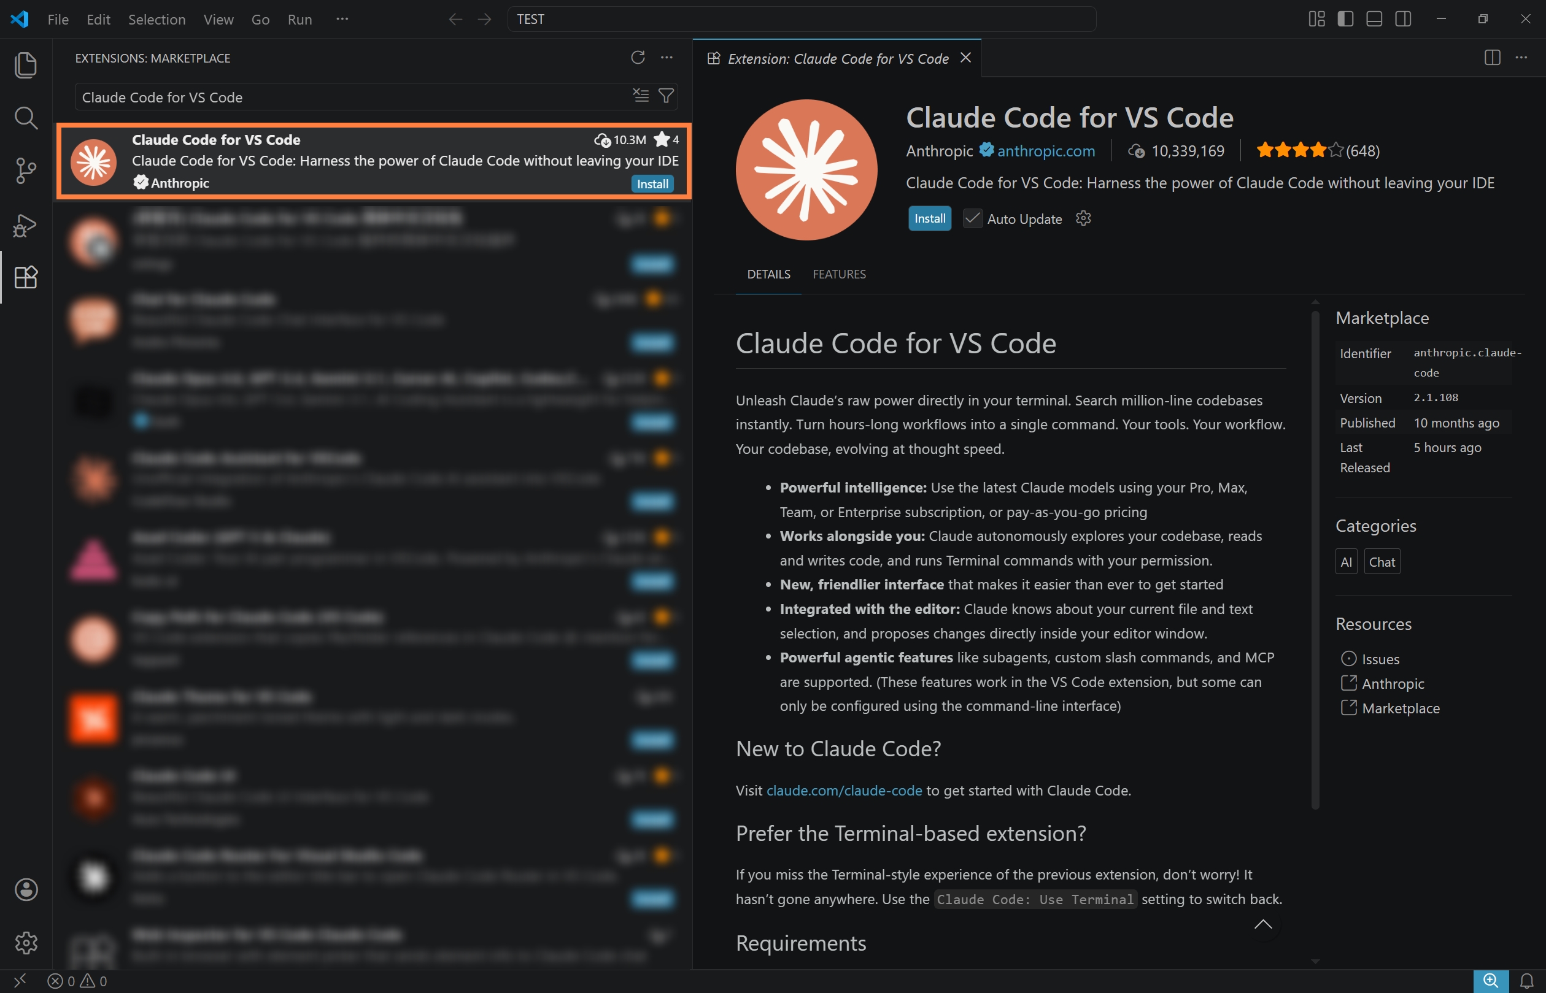1546x993 pixels.
Task: Open the Edit menu
Action: click(99, 20)
